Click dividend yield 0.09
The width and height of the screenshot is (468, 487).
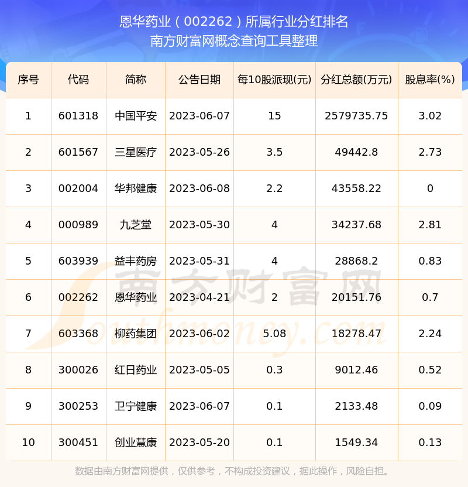click(430, 407)
